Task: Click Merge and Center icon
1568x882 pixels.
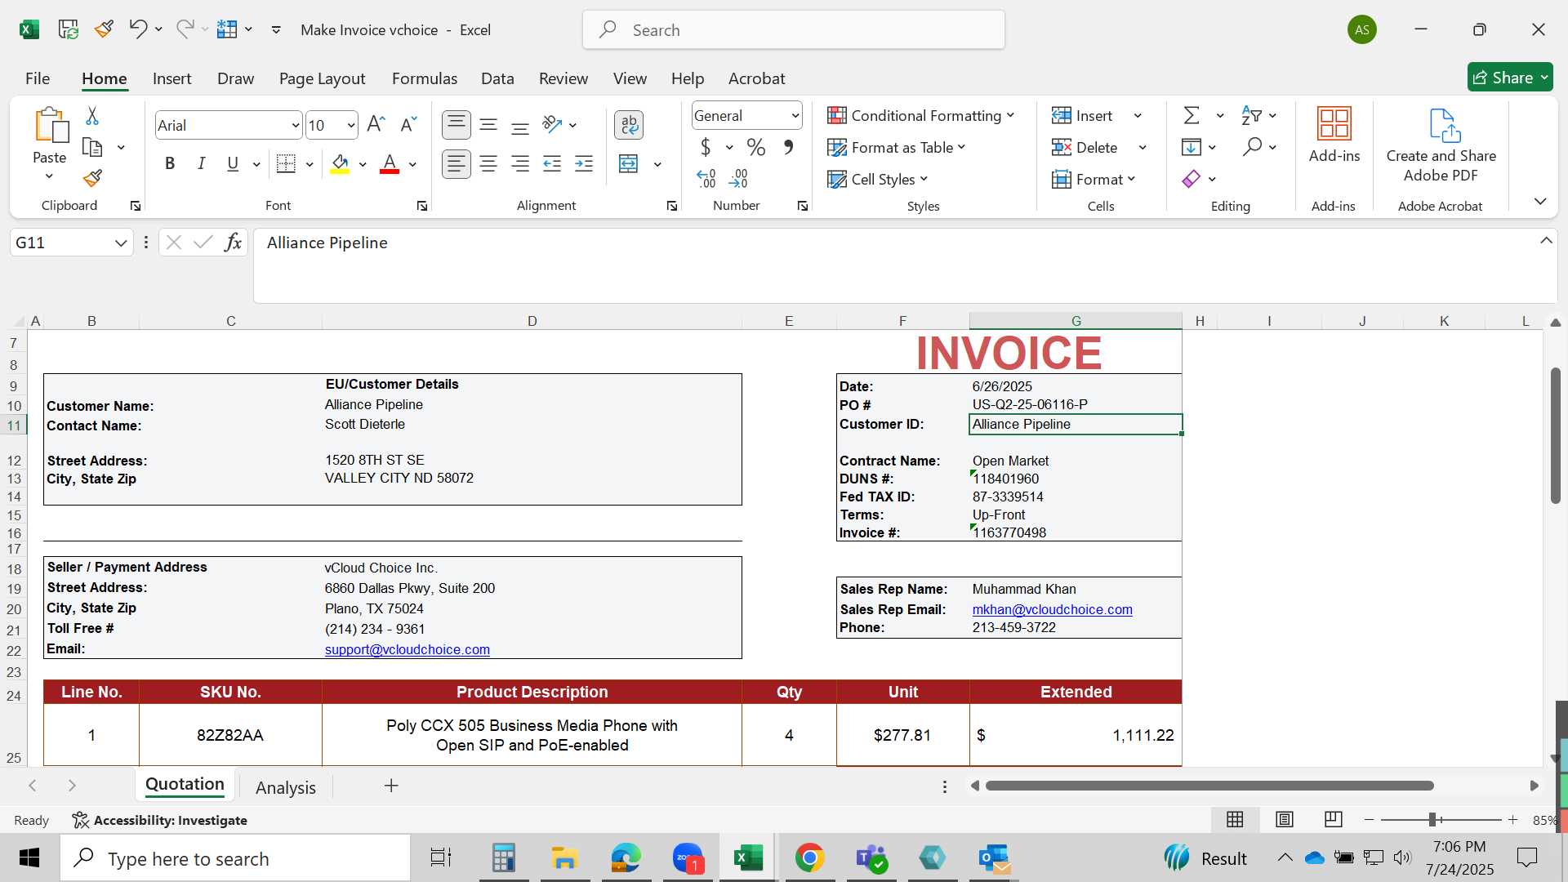Action: pos(628,164)
